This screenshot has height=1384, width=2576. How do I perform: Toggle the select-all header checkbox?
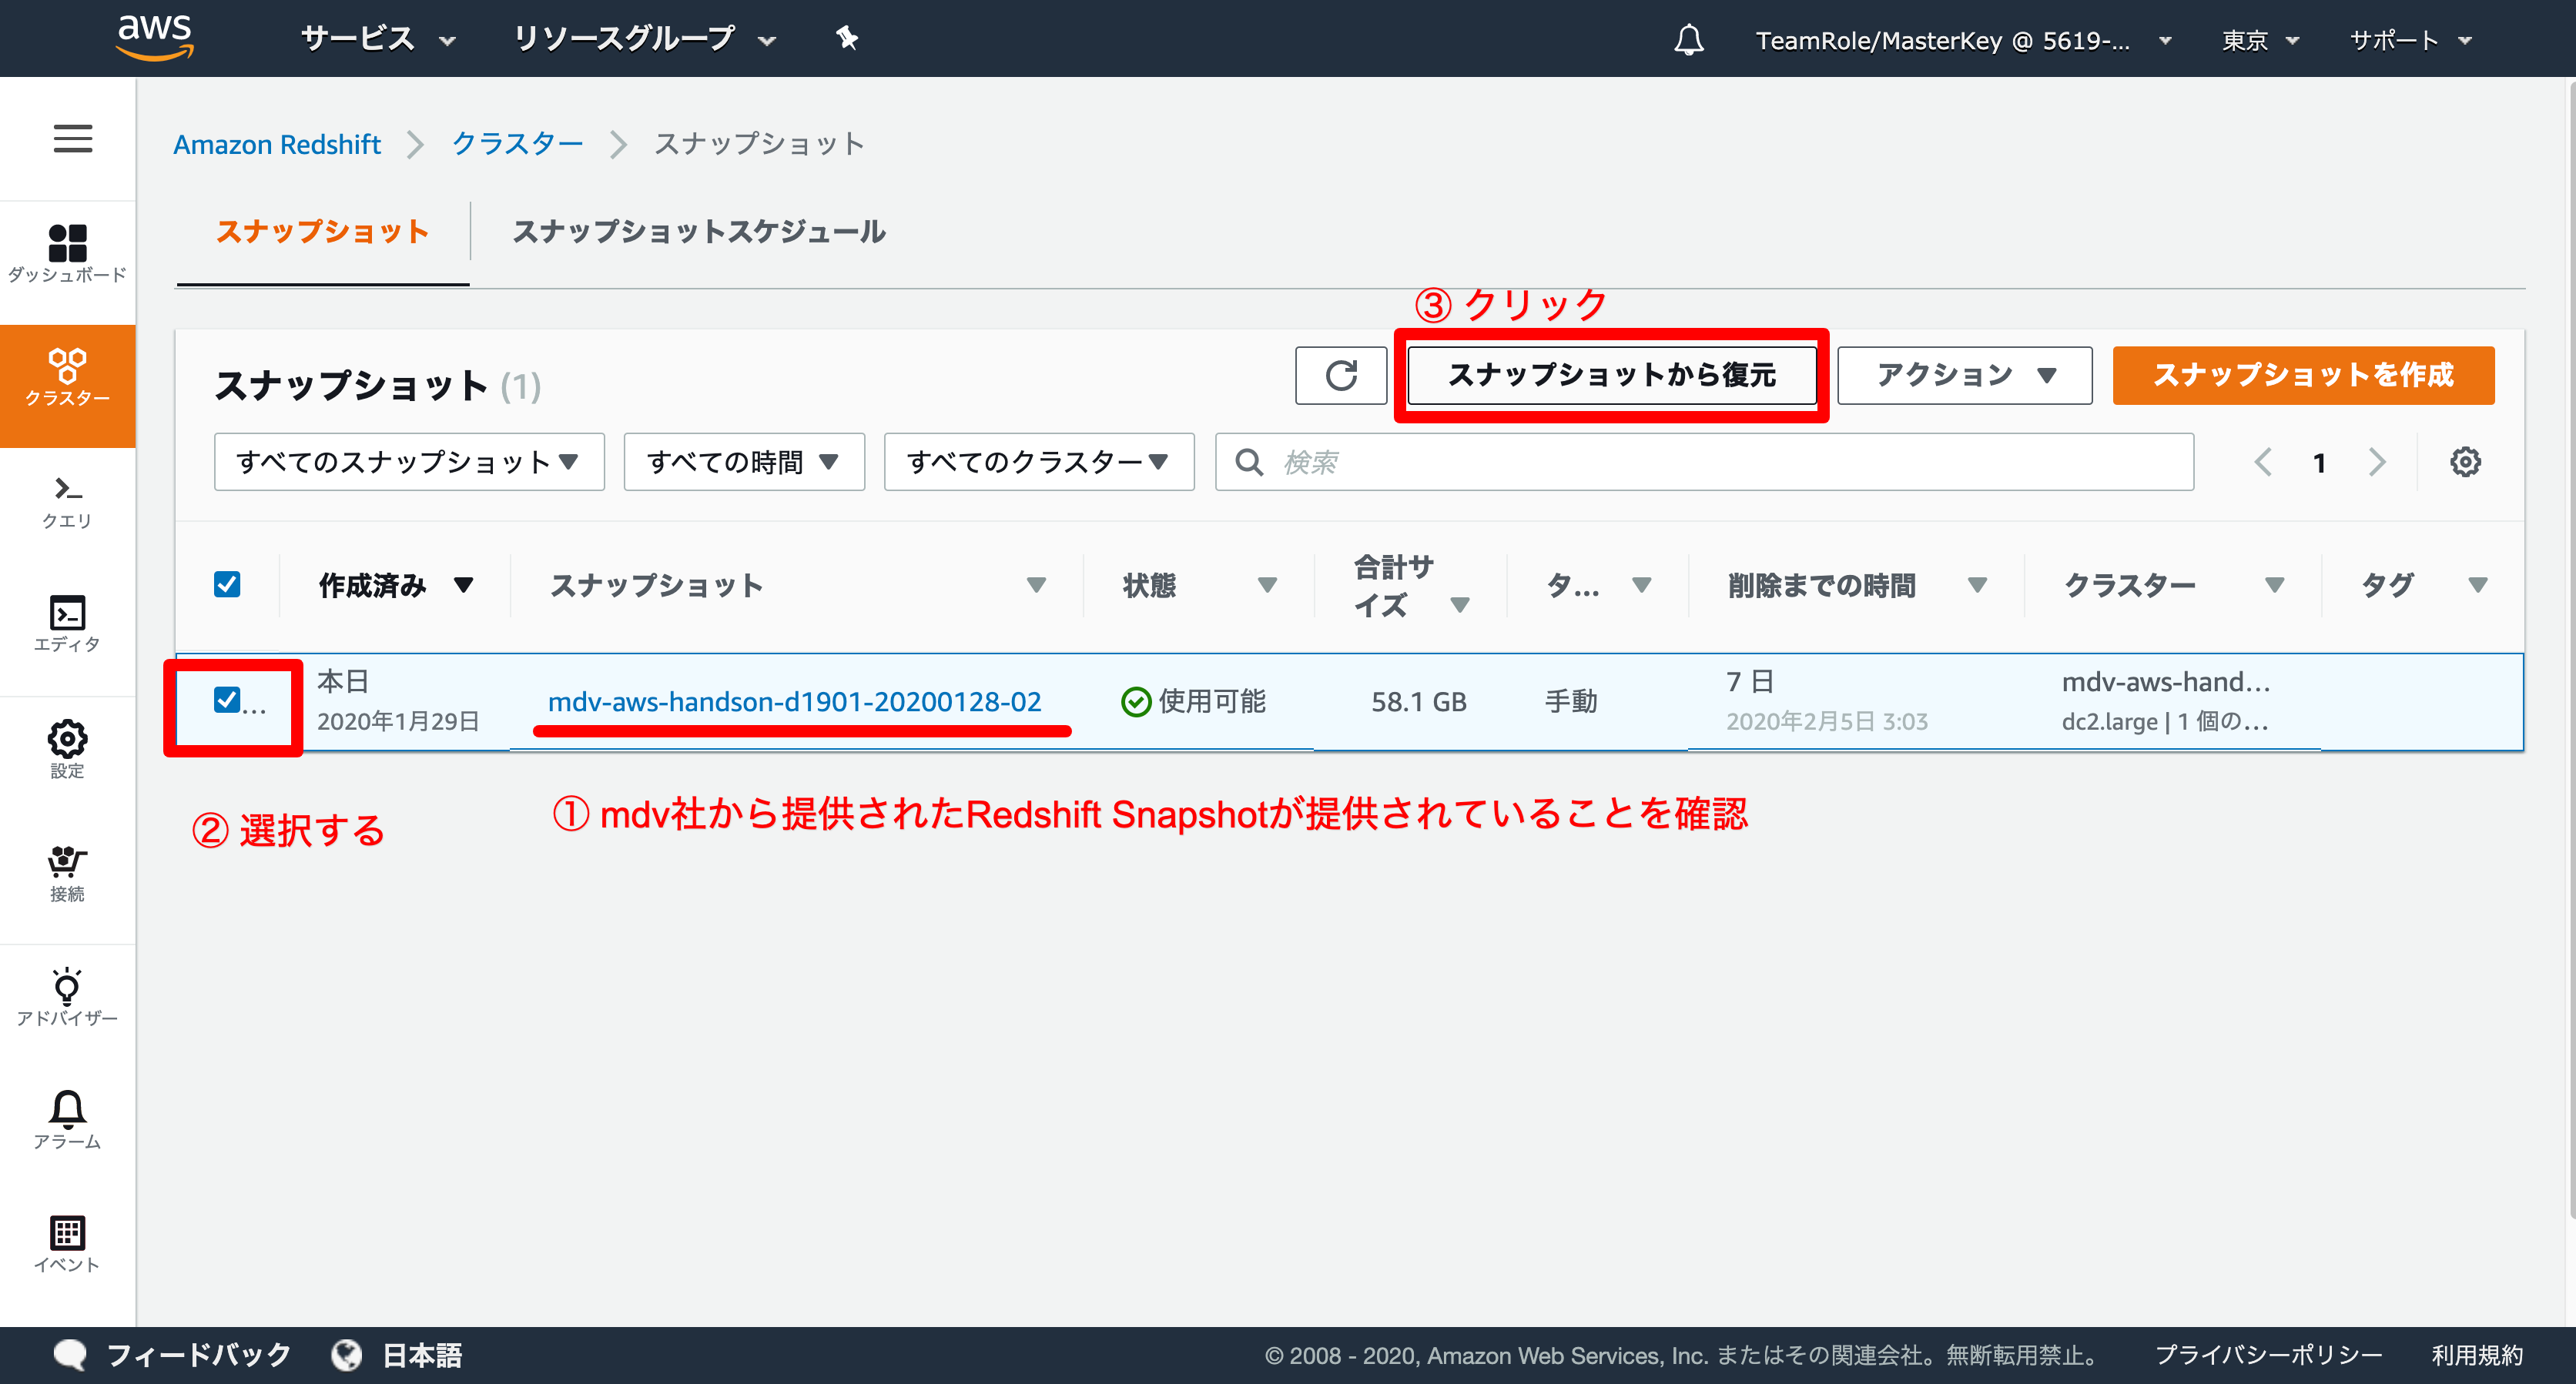tap(227, 583)
